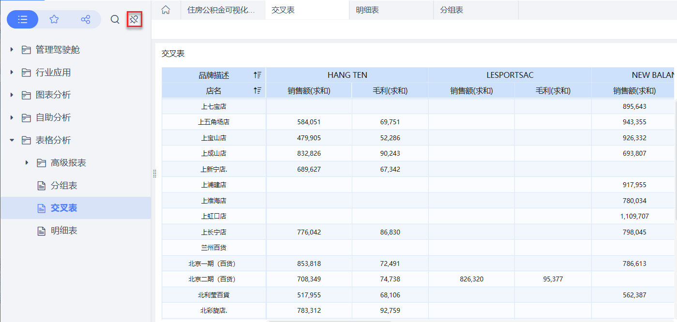Click folder icon beside 管理驾驶舱
The width and height of the screenshot is (677, 322).
coord(26,50)
